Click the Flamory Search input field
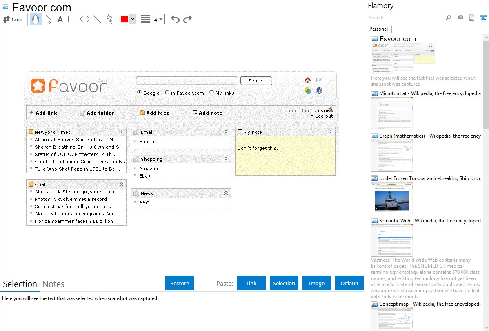Viewport: 489px width, 331px height. coord(407,18)
